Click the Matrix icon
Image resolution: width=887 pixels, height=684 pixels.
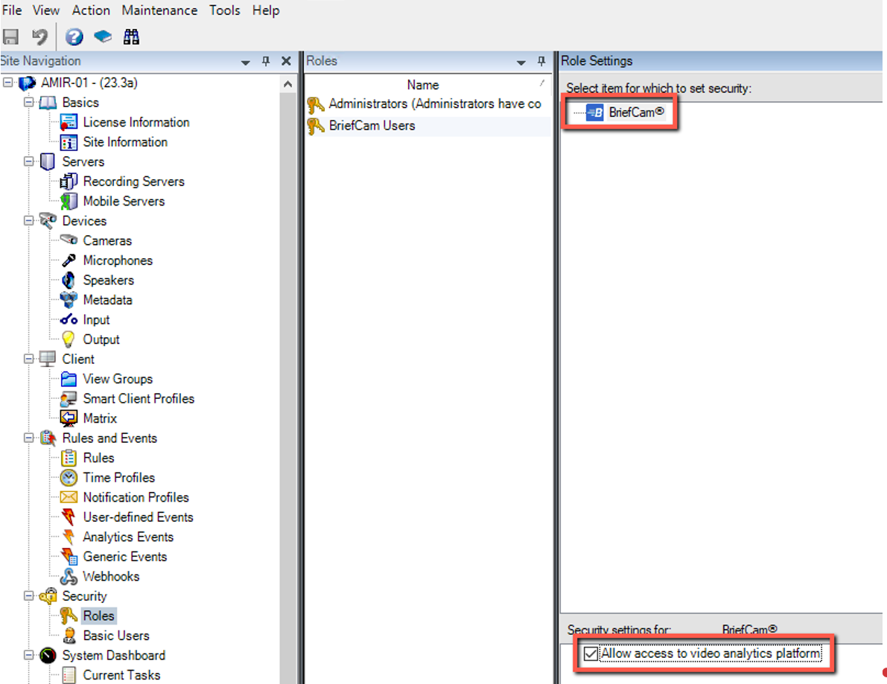[69, 418]
